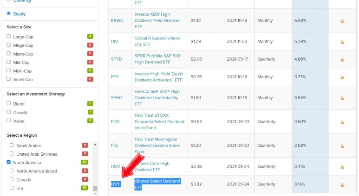Click the region list scroll up arrow
The image size is (359, 196).
95,145
